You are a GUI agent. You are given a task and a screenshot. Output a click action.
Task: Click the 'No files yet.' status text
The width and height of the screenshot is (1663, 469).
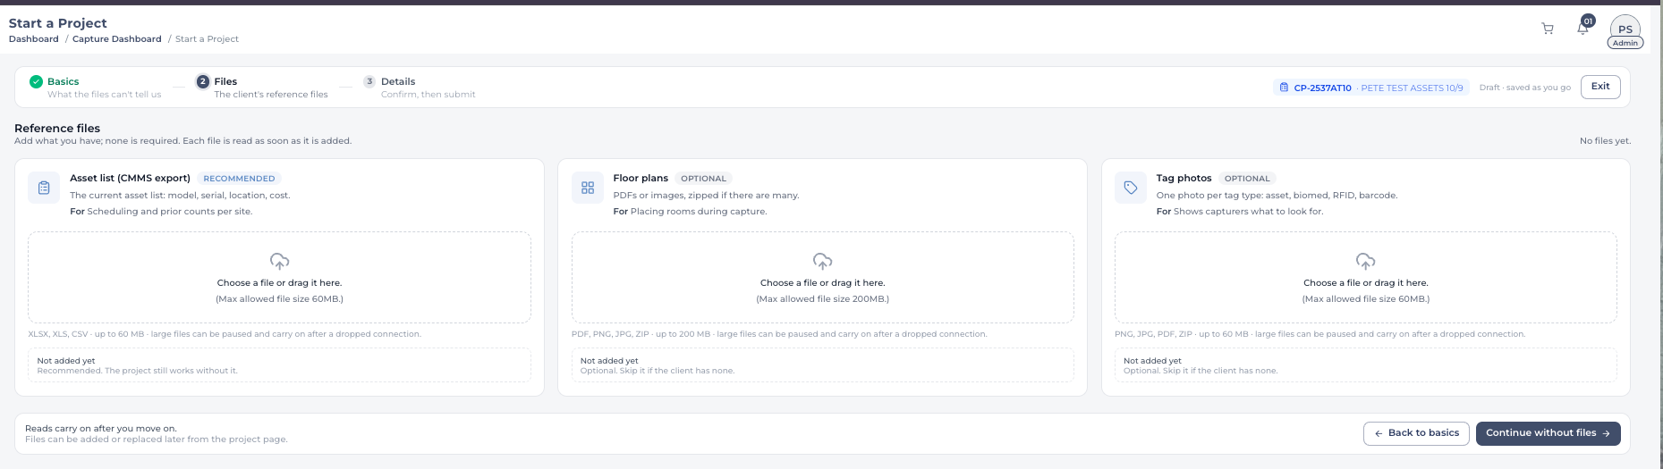click(x=1605, y=141)
